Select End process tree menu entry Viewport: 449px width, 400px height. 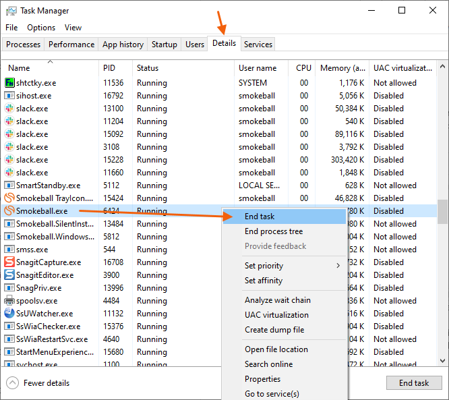(x=273, y=231)
